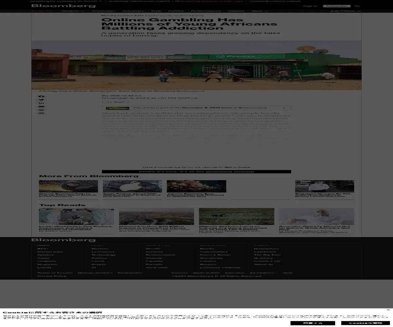393x327 pixels.
Task: Click the Technology link in the footer
Action: 103,255
